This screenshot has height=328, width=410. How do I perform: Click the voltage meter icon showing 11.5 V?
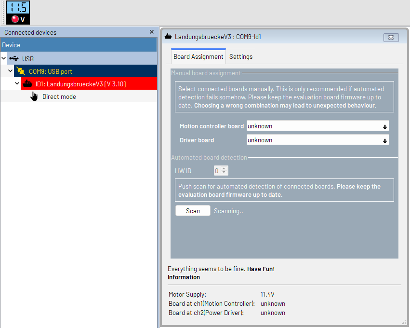18,13
